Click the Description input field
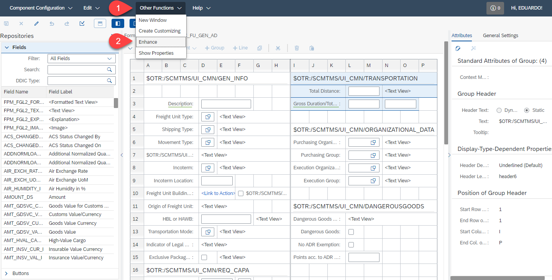Viewport: 552px width, 280px height. [x=226, y=104]
